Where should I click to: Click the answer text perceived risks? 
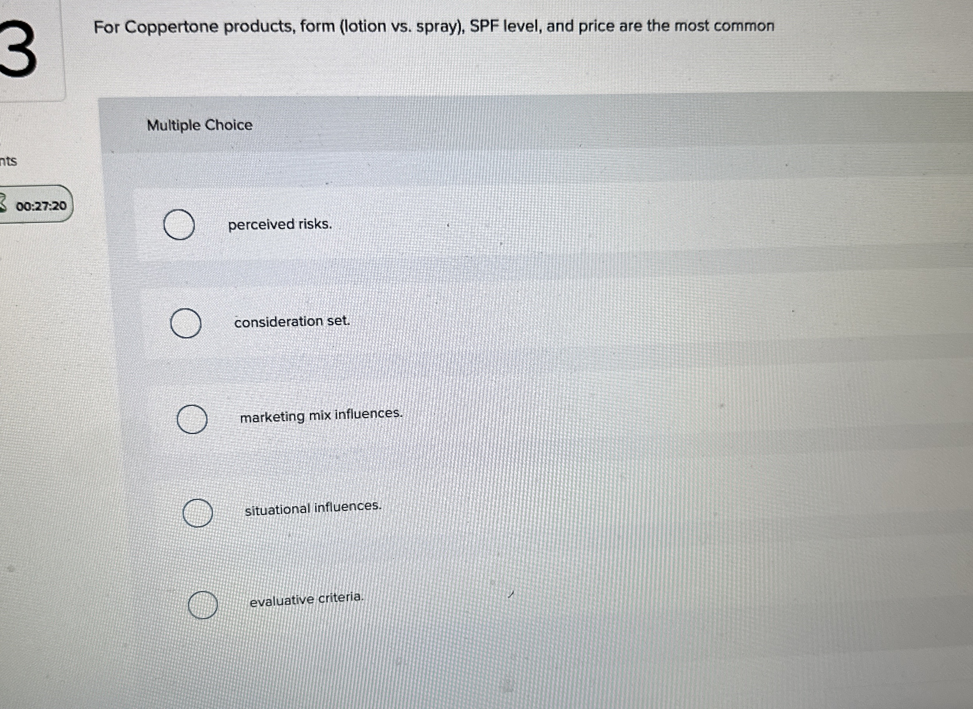pyautogui.click(x=279, y=224)
